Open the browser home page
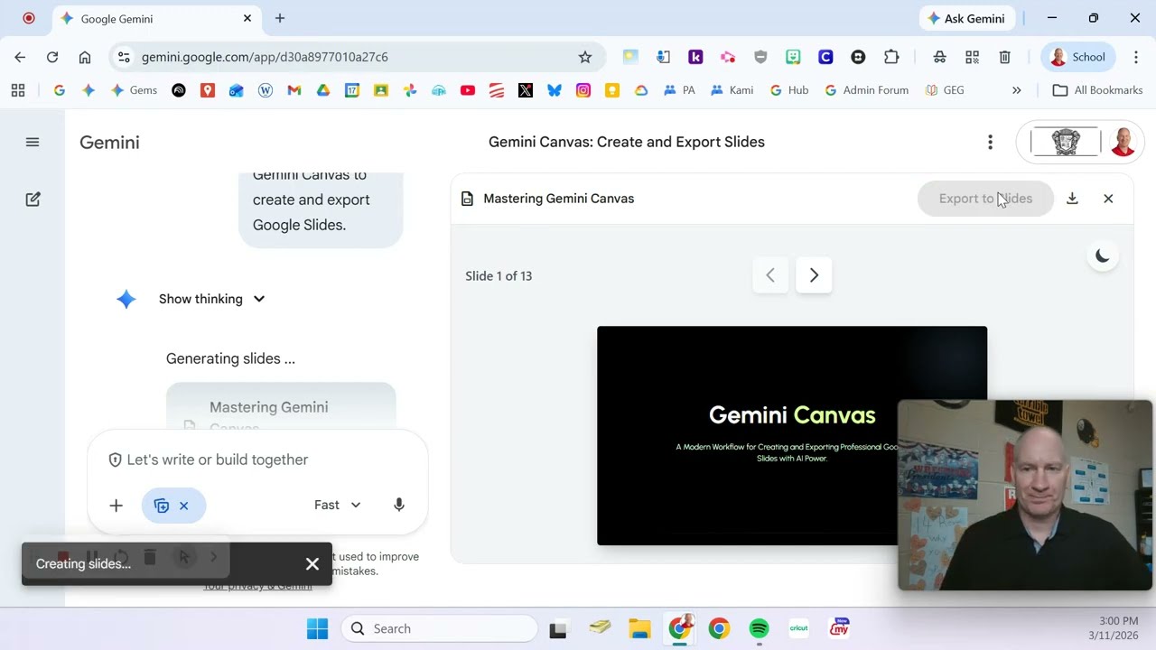 (85, 57)
